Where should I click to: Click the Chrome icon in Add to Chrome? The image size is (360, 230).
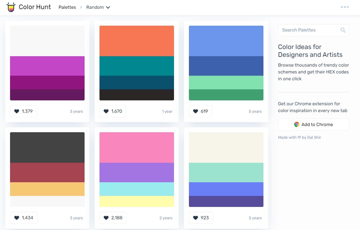(x=296, y=125)
